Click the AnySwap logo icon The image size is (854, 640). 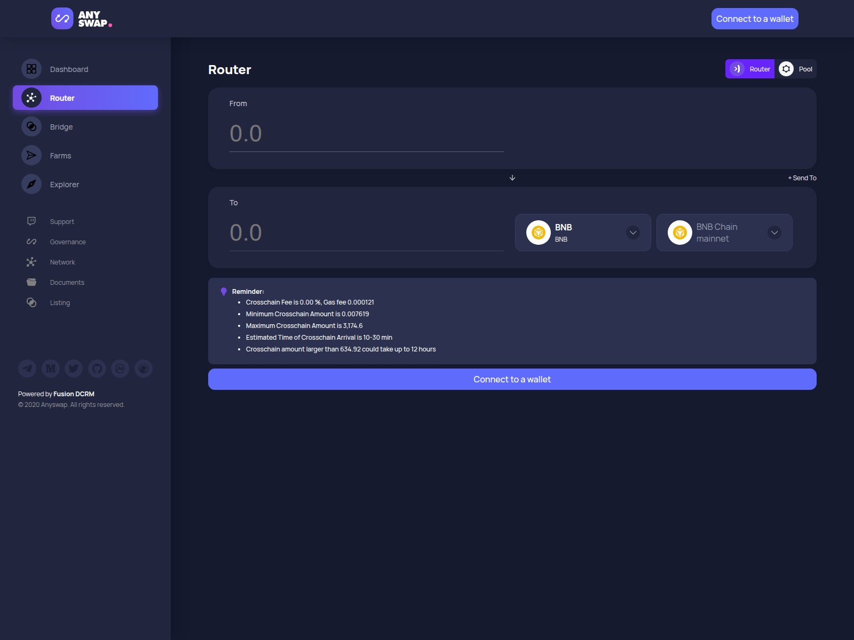[x=62, y=19]
